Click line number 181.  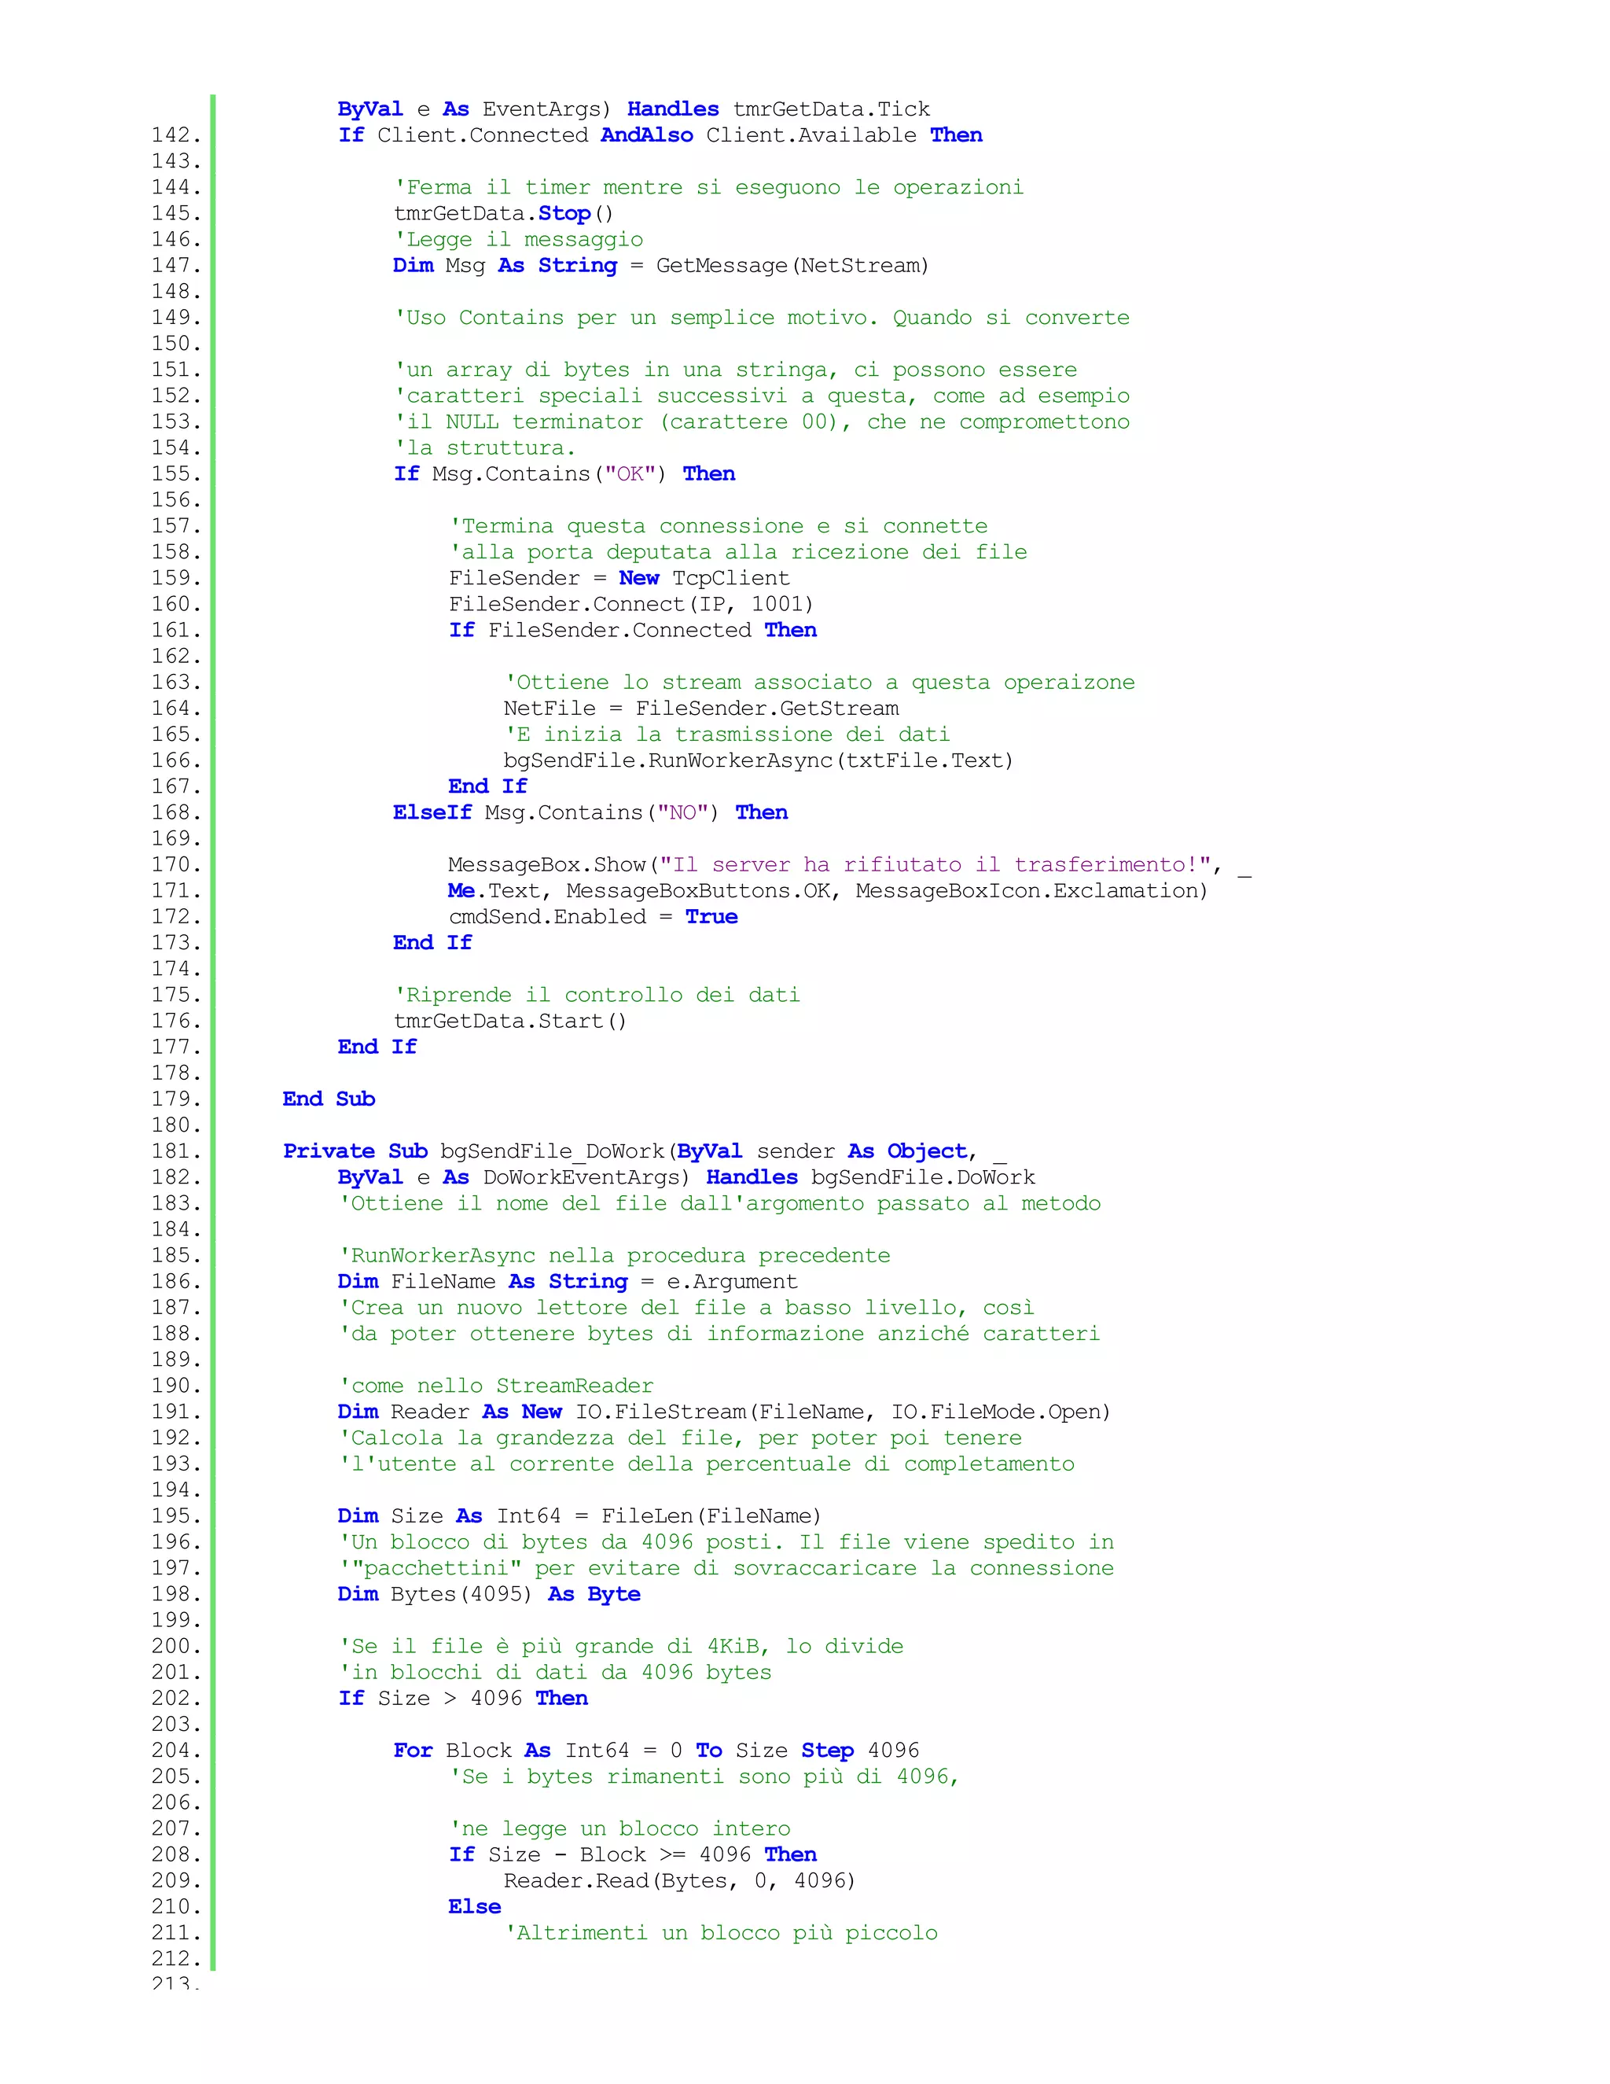176,1152
